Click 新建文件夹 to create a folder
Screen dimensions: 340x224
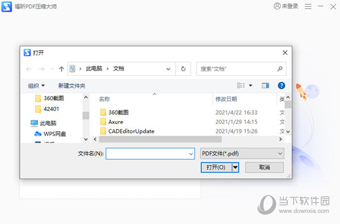(72, 86)
